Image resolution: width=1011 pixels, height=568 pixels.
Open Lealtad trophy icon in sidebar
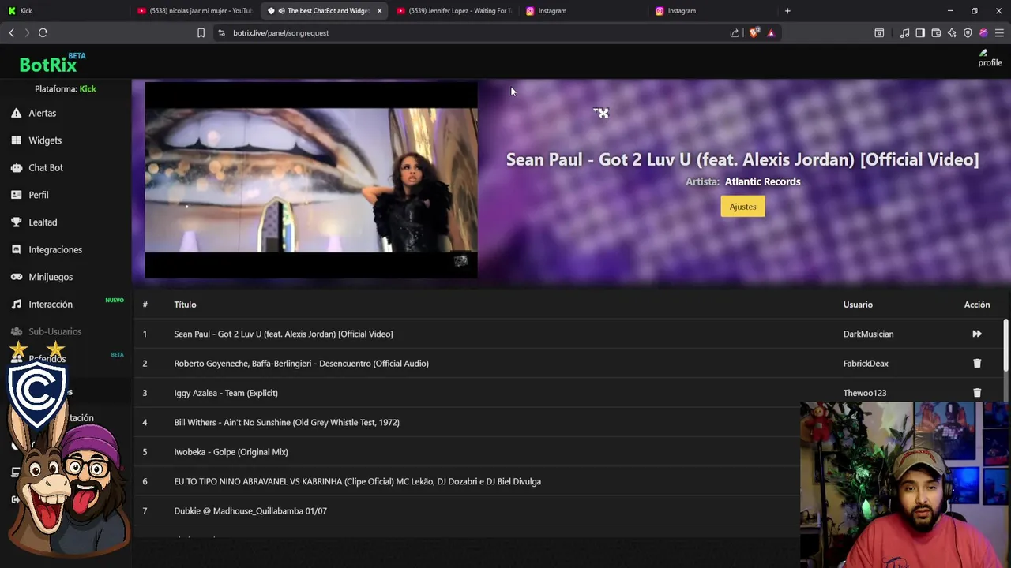(16, 222)
